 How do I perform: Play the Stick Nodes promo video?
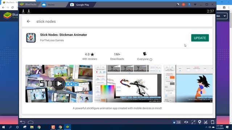(x=59, y=83)
